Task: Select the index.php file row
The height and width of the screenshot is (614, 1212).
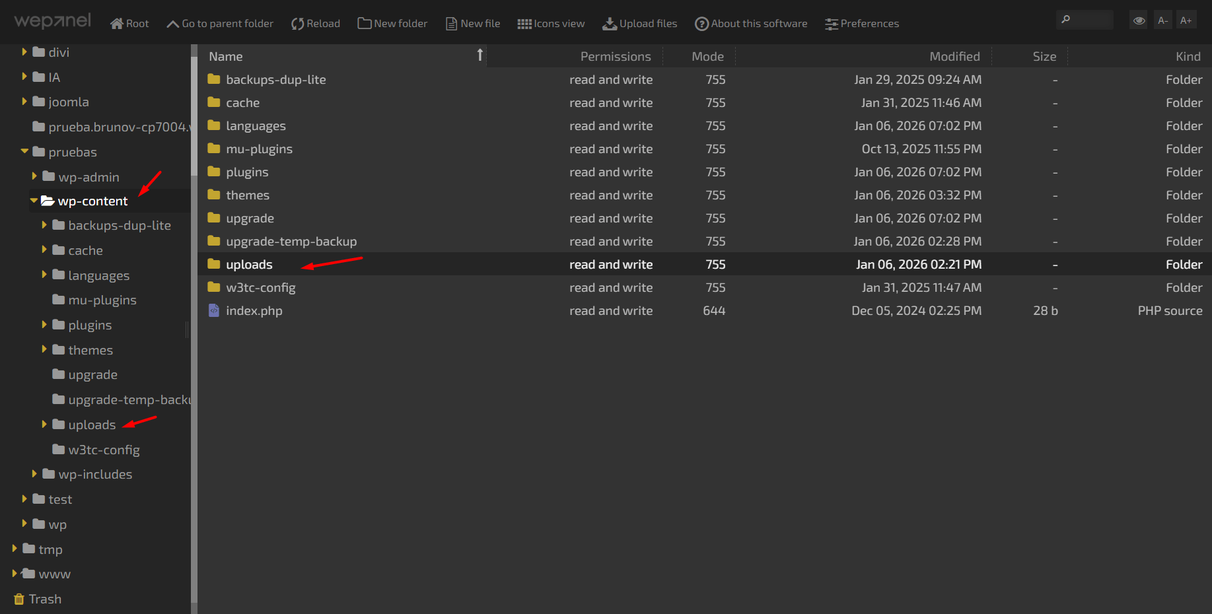Action: [254, 311]
